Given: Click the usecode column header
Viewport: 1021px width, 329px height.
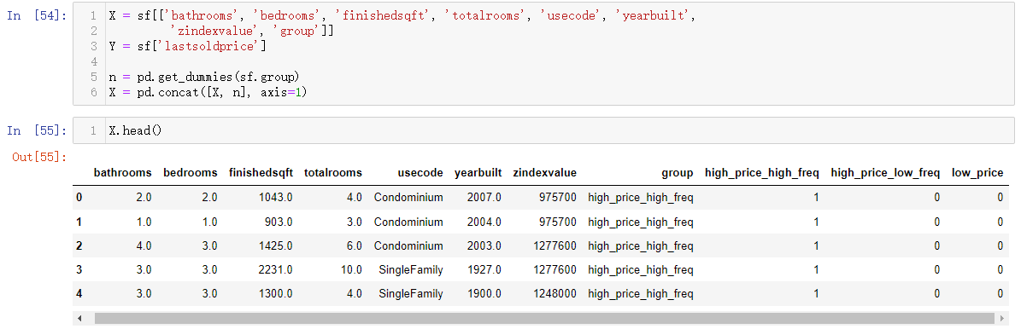Looking at the screenshot, I should (420, 173).
